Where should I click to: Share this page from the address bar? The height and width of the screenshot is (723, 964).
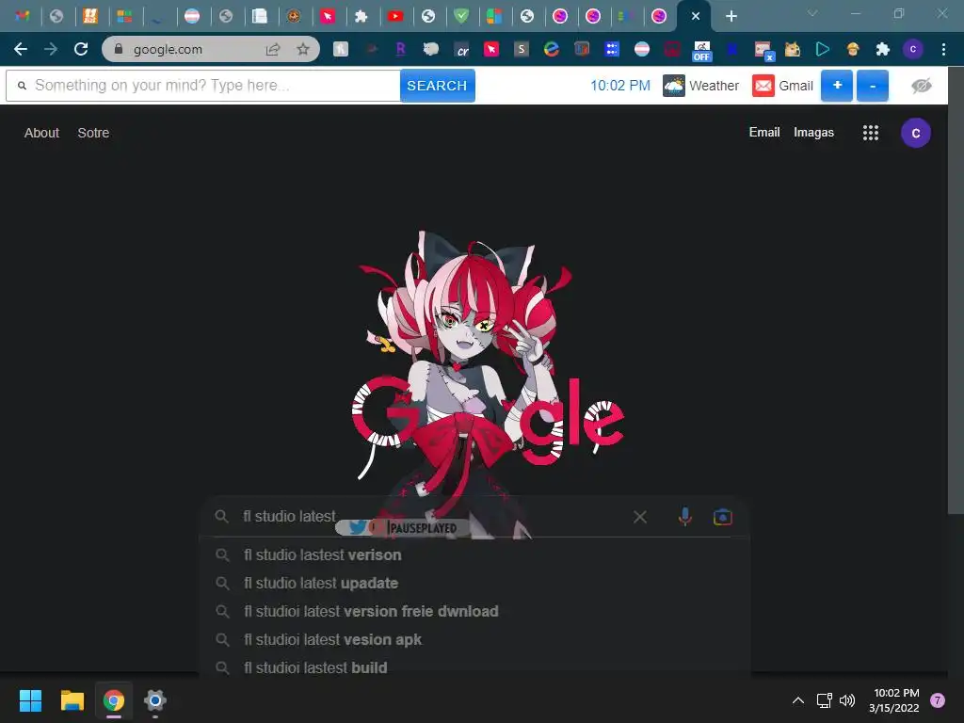point(273,49)
